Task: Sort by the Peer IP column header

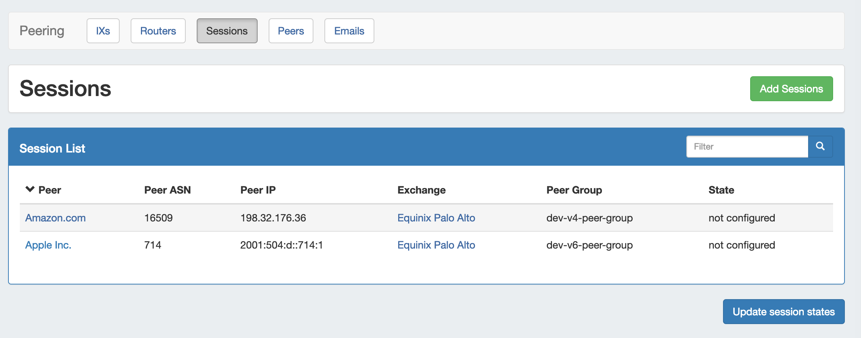Action: tap(258, 190)
